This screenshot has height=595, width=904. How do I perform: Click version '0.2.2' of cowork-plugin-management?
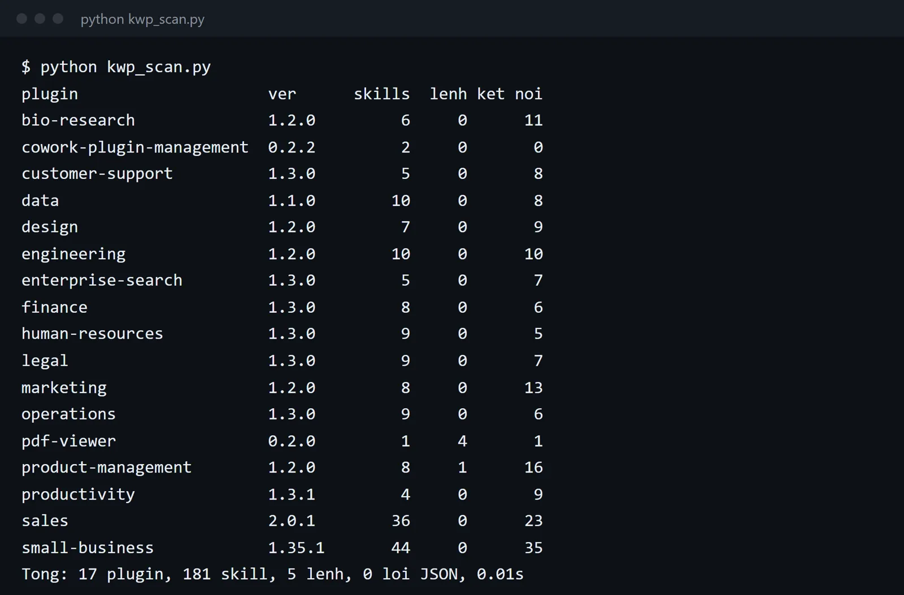(x=292, y=147)
